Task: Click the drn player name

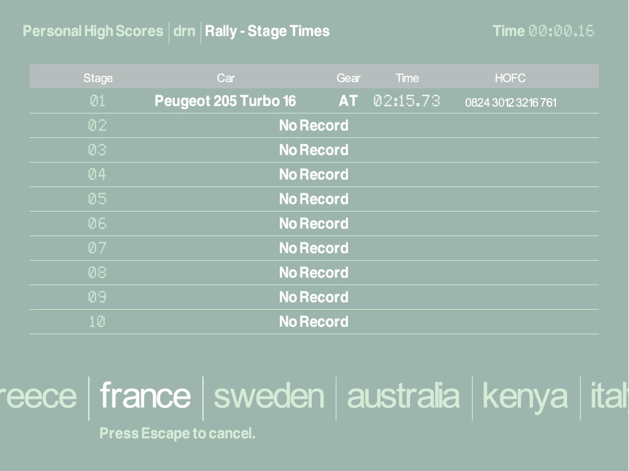Action: click(184, 31)
